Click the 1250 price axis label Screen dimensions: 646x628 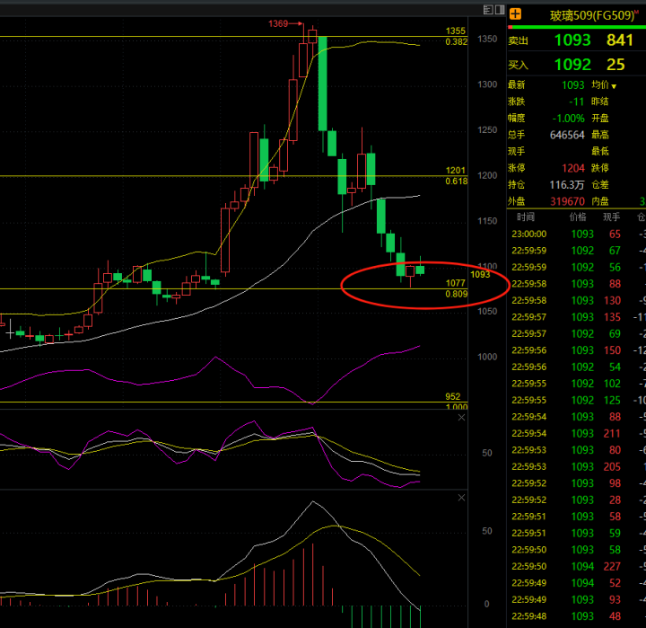point(487,130)
